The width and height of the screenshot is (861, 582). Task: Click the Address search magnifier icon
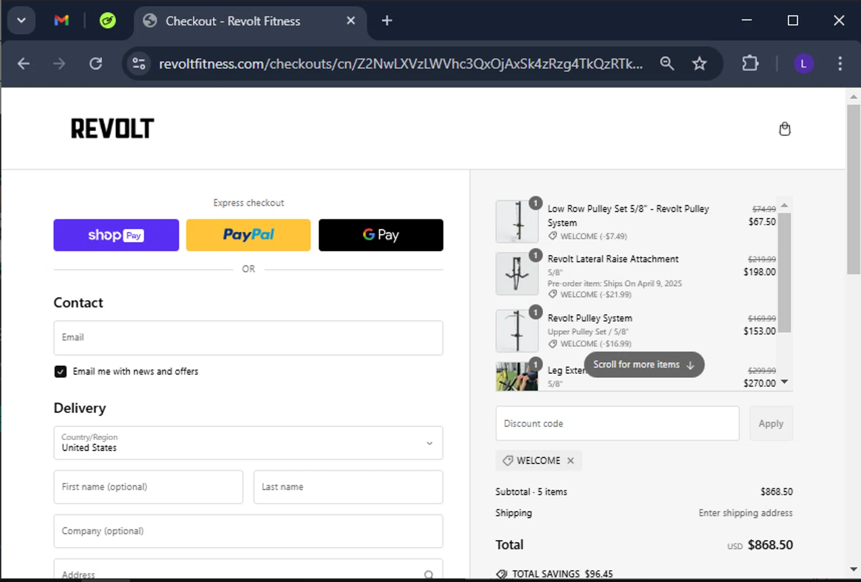(x=428, y=574)
